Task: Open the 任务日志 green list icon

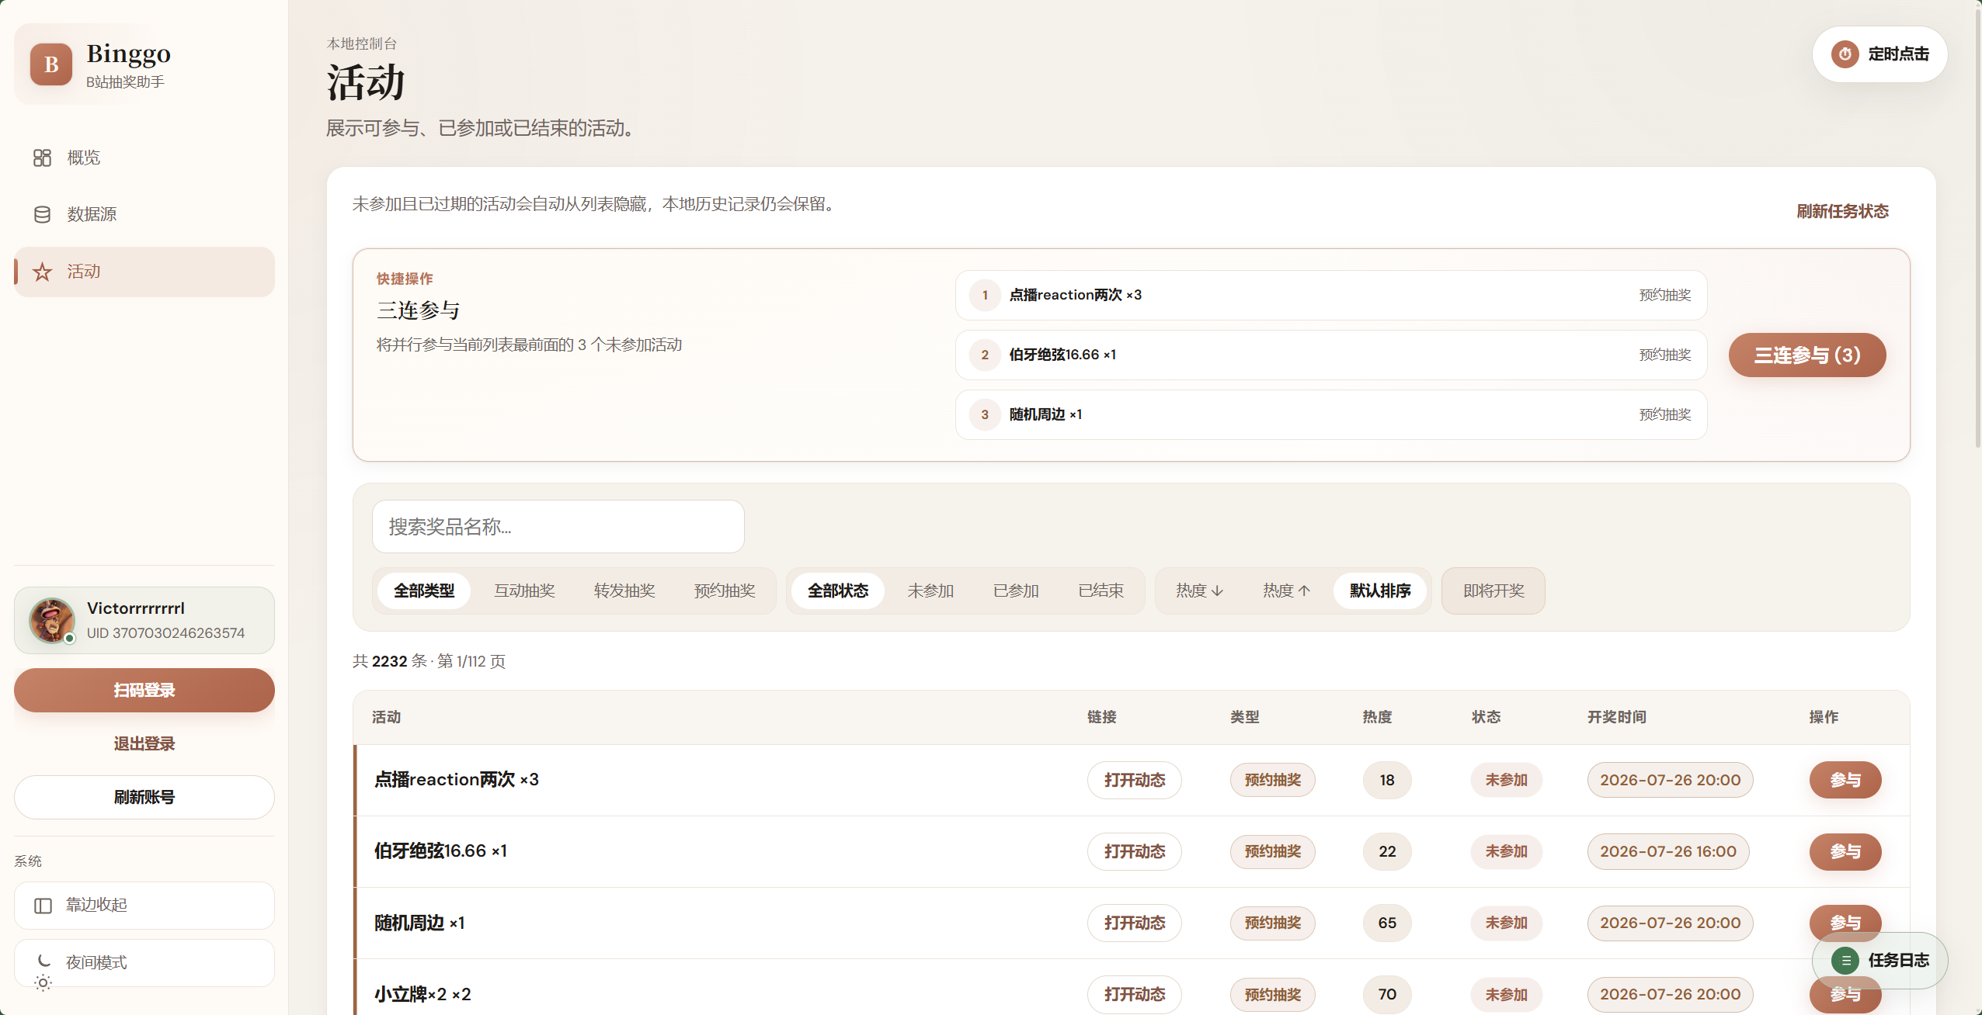Action: click(x=1845, y=961)
